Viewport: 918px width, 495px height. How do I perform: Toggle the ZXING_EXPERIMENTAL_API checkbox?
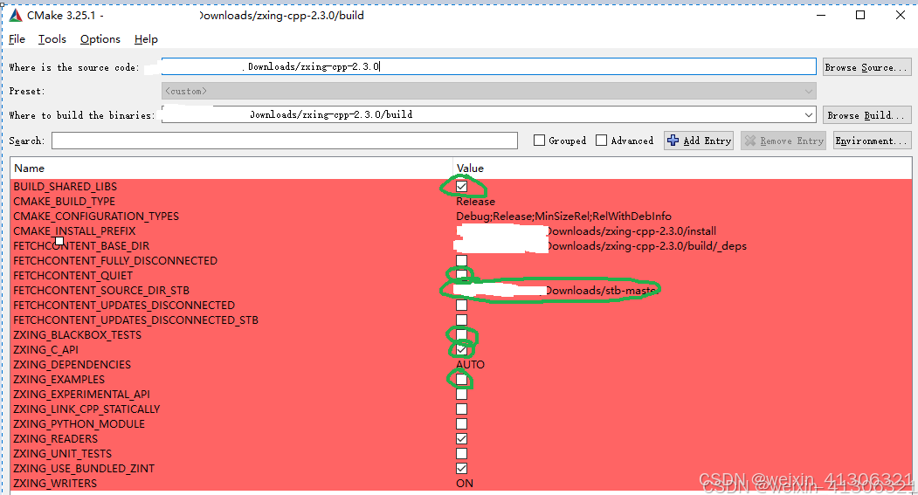point(461,395)
